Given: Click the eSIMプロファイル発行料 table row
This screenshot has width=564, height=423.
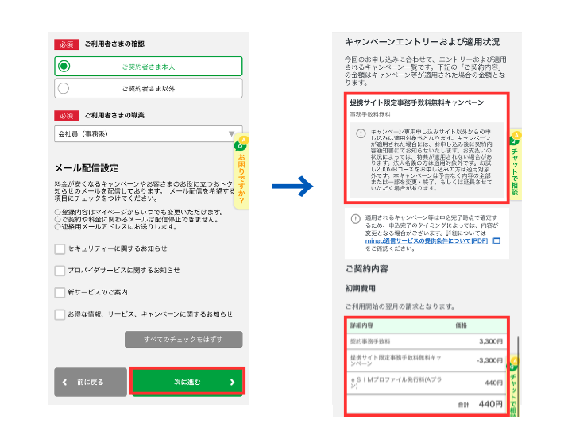Looking at the screenshot, I should pos(427,383).
